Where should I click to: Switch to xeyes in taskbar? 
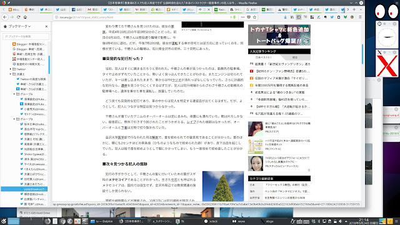click(x=239, y=221)
